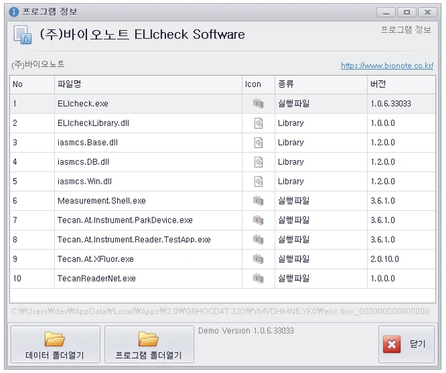
Task: Select the ELIcheck.exe file name
Action: (x=83, y=104)
